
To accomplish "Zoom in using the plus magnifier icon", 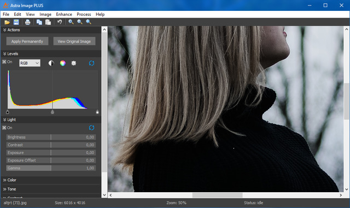I will click(x=71, y=22).
